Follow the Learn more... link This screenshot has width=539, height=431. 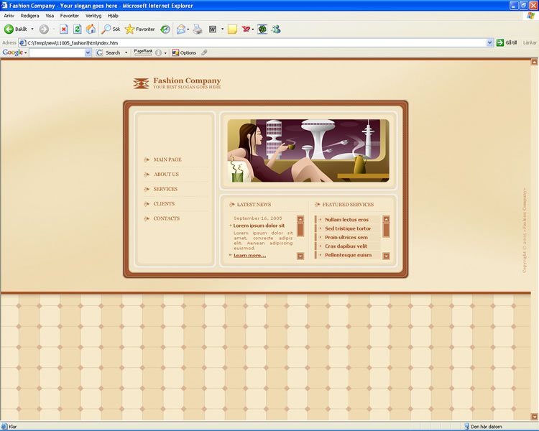pos(249,255)
